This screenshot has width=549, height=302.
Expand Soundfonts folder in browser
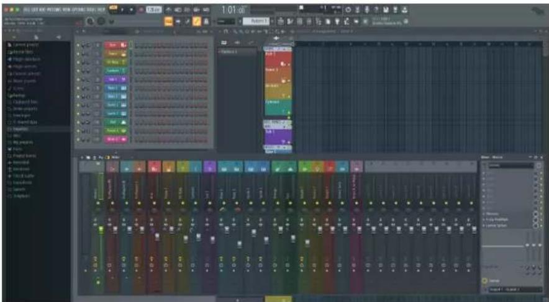20,182
